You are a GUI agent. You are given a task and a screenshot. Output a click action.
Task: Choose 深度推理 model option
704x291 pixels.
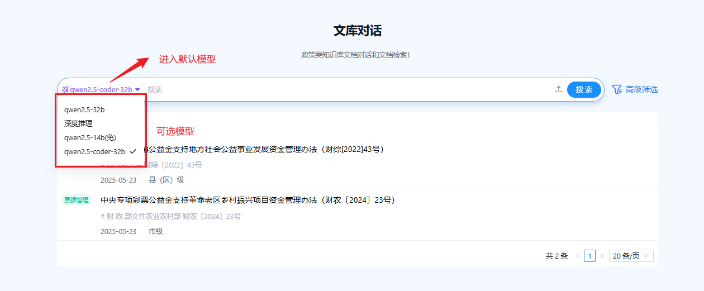[x=78, y=123]
